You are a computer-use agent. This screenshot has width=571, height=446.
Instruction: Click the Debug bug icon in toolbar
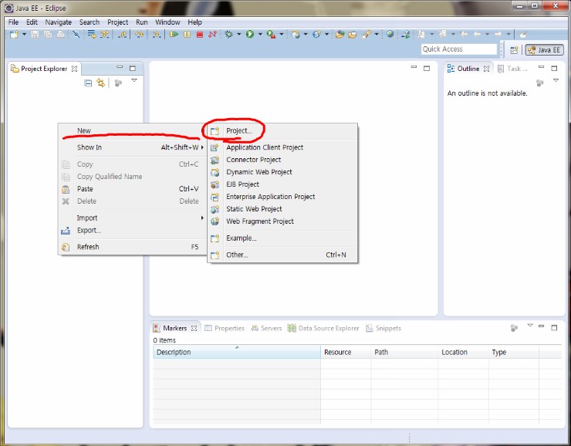click(228, 35)
